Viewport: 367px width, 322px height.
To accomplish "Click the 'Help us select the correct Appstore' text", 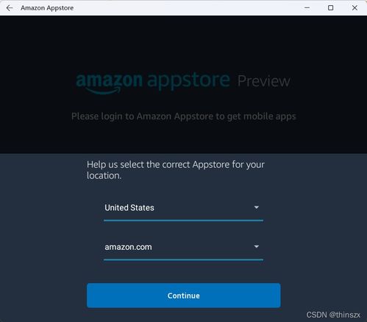I will tap(176, 170).
